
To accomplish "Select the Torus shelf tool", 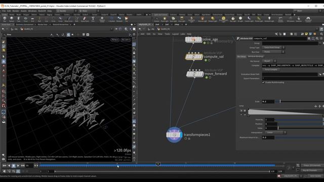I will [x=26, y=19].
